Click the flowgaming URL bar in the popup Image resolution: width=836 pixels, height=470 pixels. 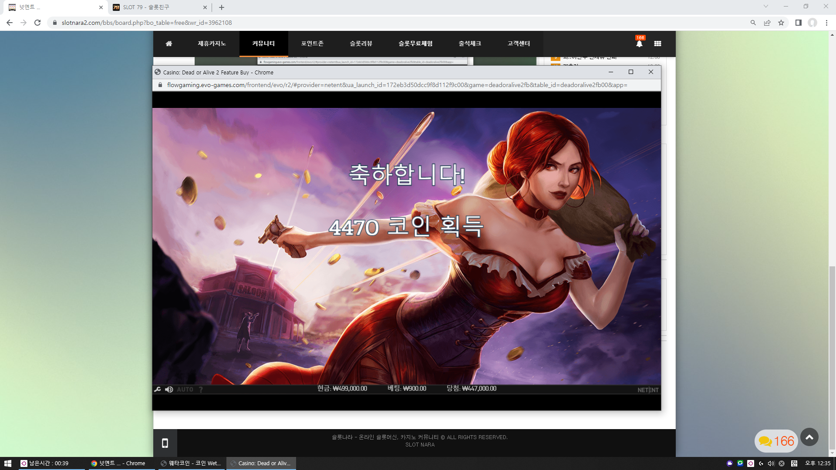click(x=397, y=85)
